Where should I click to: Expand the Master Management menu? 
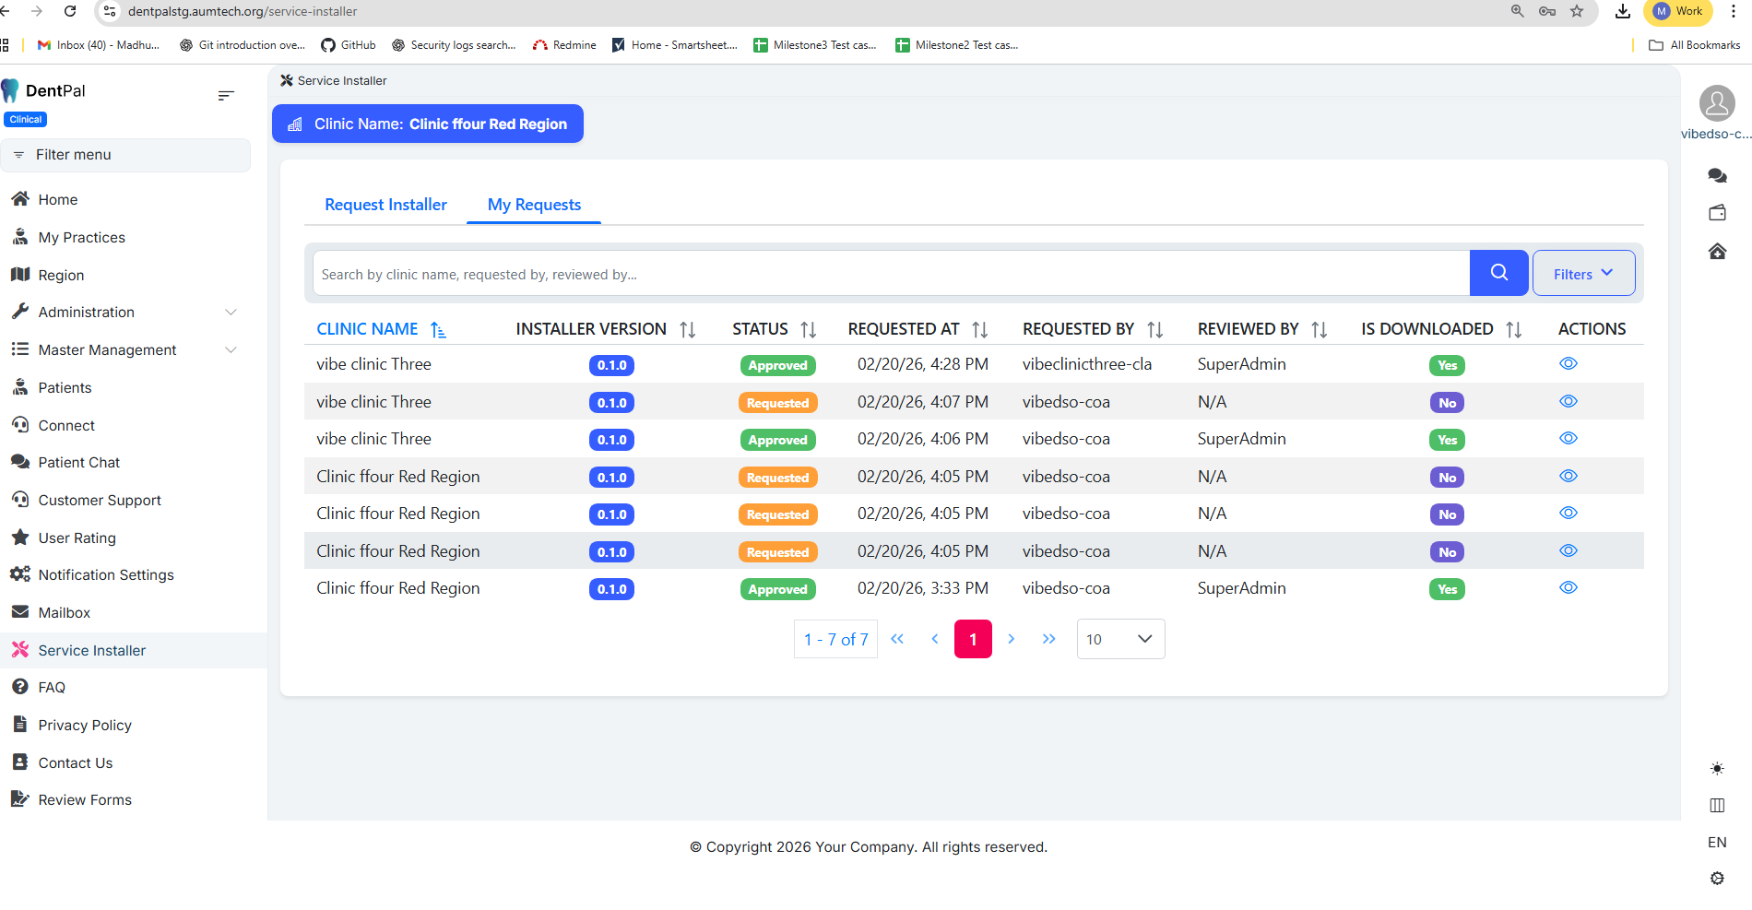(124, 350)
